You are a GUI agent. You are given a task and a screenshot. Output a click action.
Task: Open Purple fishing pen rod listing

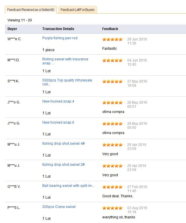[60, 38]
